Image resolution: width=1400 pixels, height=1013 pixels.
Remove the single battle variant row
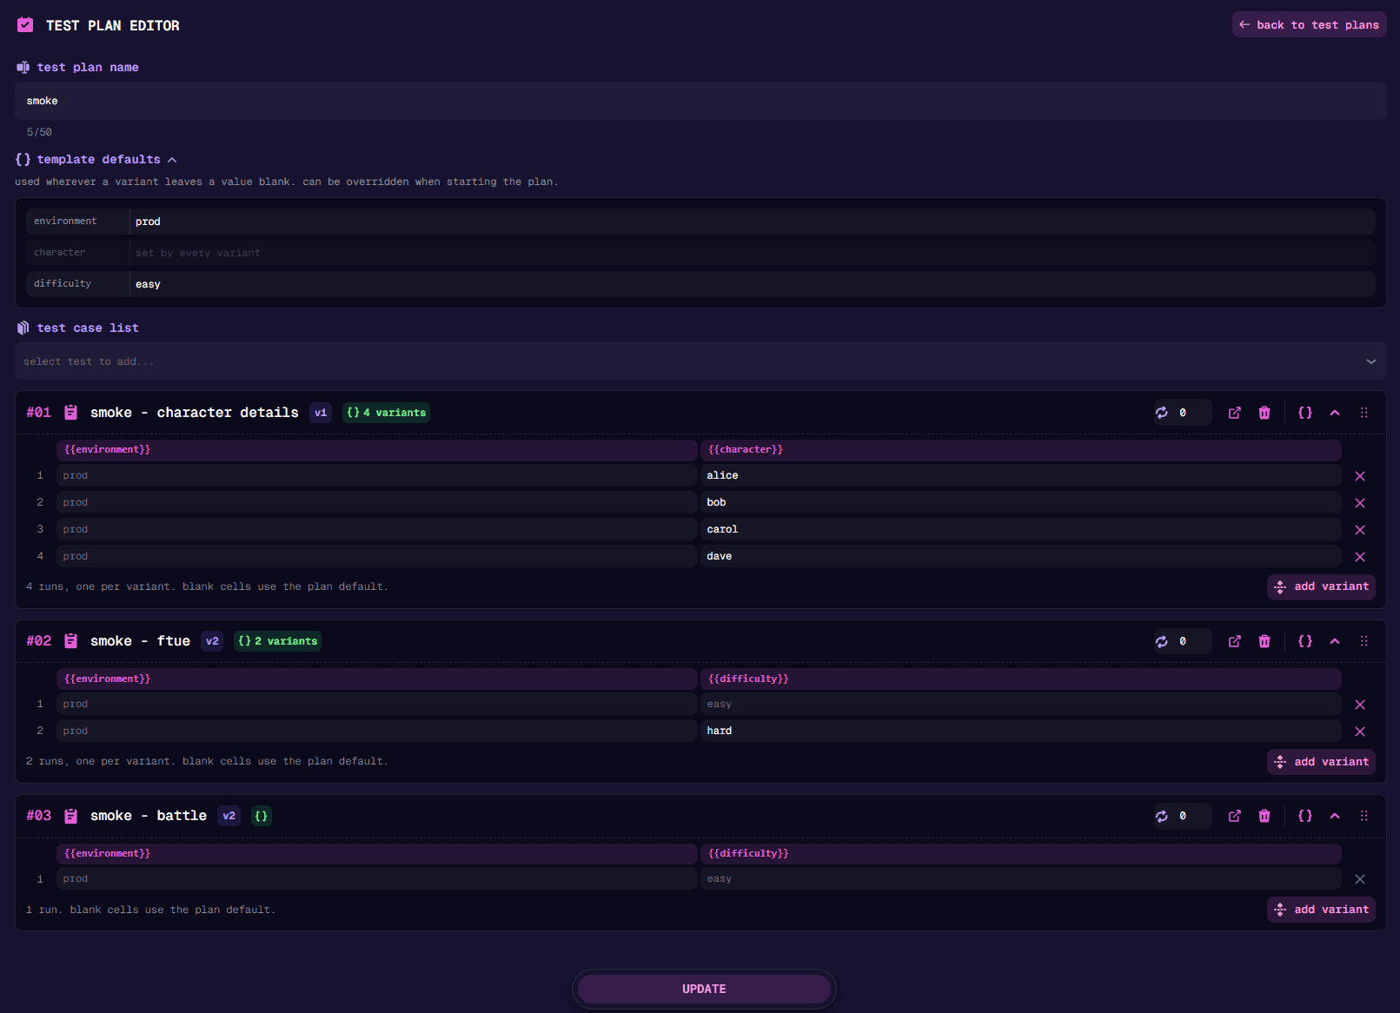1360,879
